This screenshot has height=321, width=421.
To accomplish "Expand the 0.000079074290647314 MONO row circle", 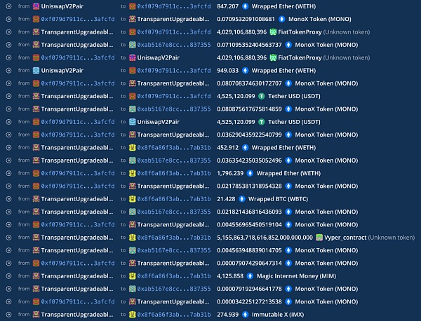I will (8, 263).
